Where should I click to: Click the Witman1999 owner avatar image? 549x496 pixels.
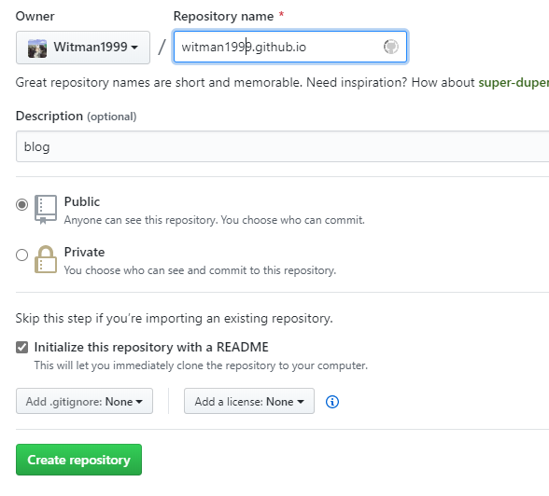pos(37,48)
